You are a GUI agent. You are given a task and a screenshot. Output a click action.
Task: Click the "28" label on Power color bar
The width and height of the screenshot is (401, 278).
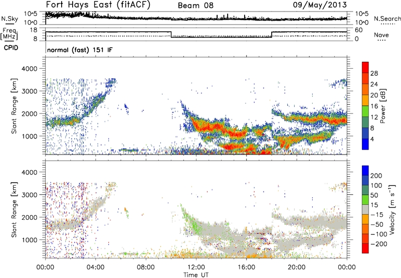pos(374,73)
